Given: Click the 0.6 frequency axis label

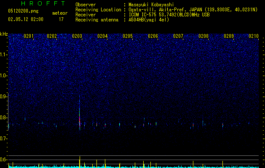Looking at the screenshot, I should click(4, 160).
